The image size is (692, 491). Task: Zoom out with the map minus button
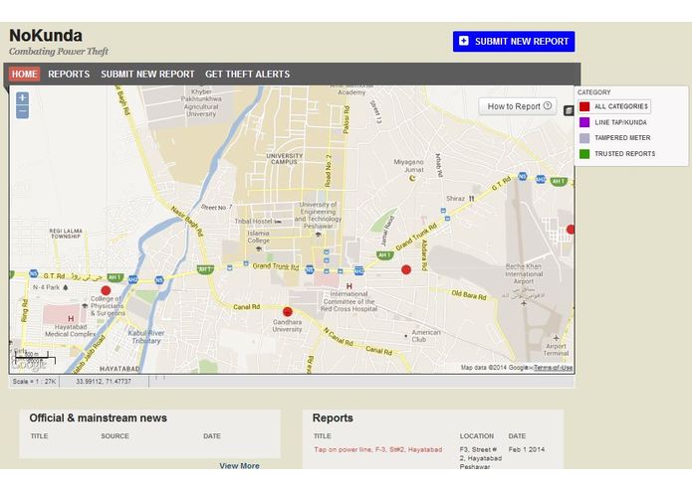click(x=23, y=112)
